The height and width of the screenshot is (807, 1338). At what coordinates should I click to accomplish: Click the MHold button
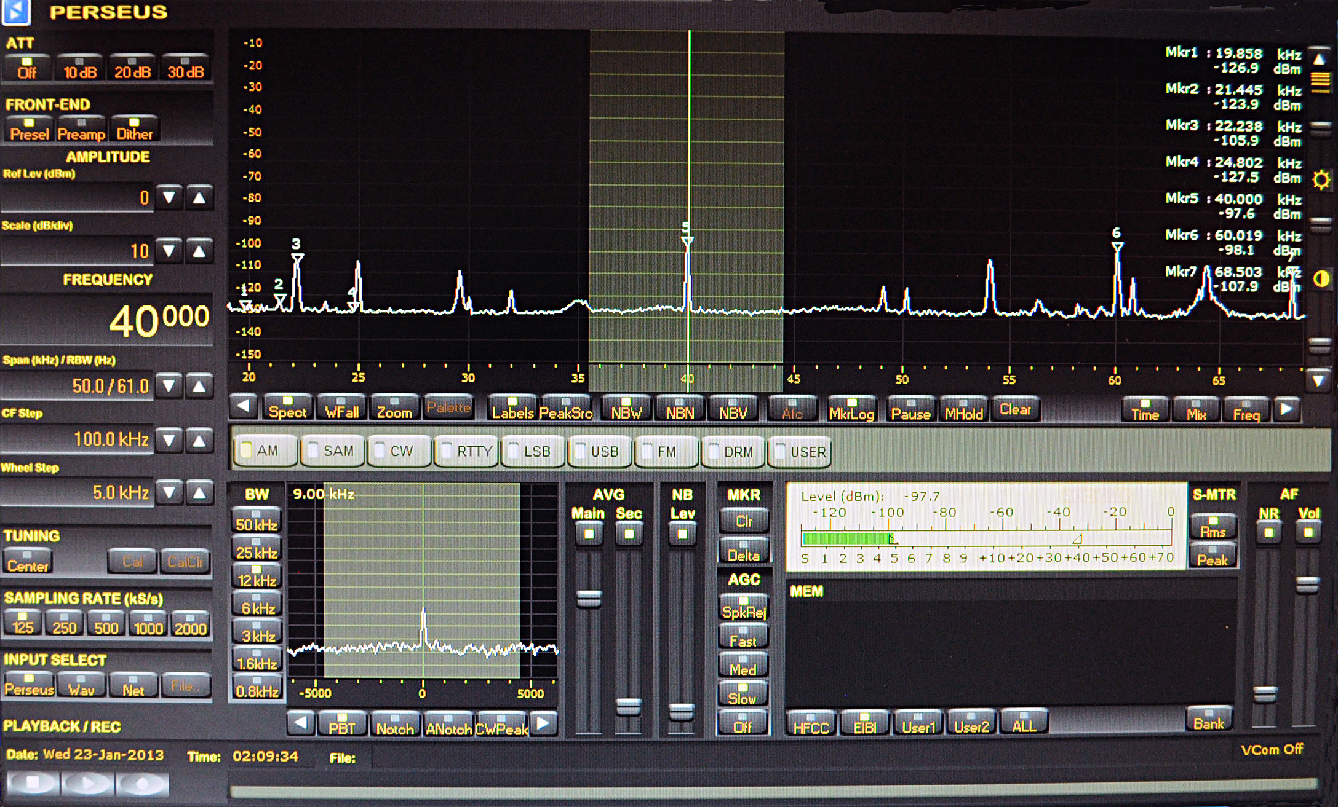(x=964, y=410)
